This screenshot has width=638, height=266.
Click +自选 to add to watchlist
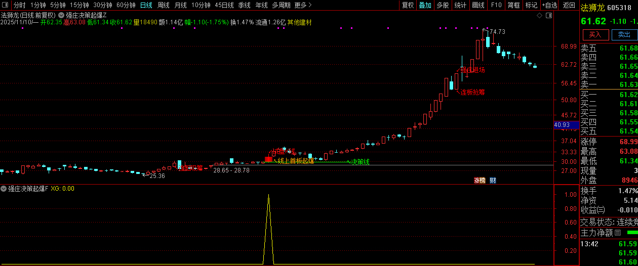point(550,5)
